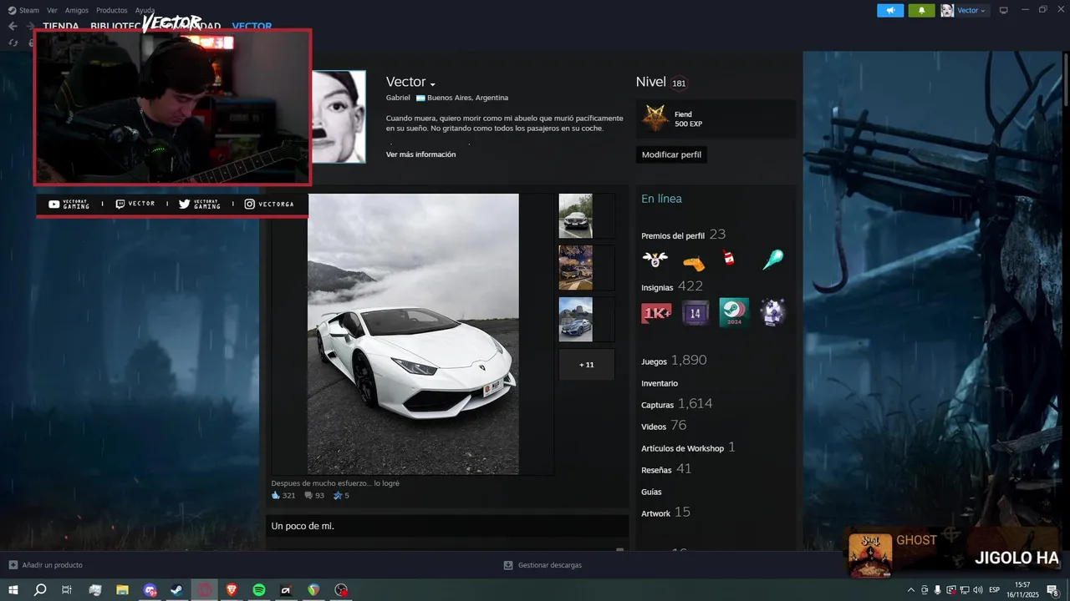Viewport: 1070px width, 601px height.
Task: Click the 1K+ badge icon
Action: point(656,313)
